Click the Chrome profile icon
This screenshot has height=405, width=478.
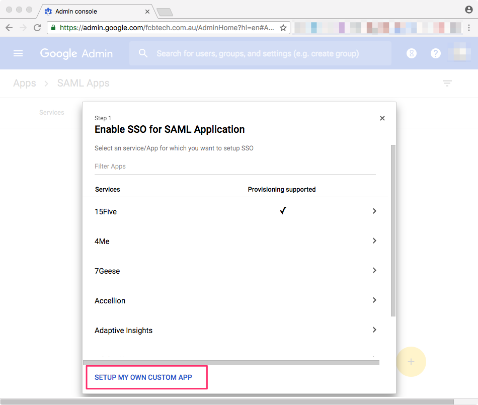(469, 10)
